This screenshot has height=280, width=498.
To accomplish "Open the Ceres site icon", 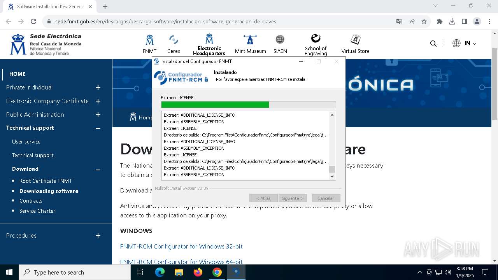I will (174, 40).
